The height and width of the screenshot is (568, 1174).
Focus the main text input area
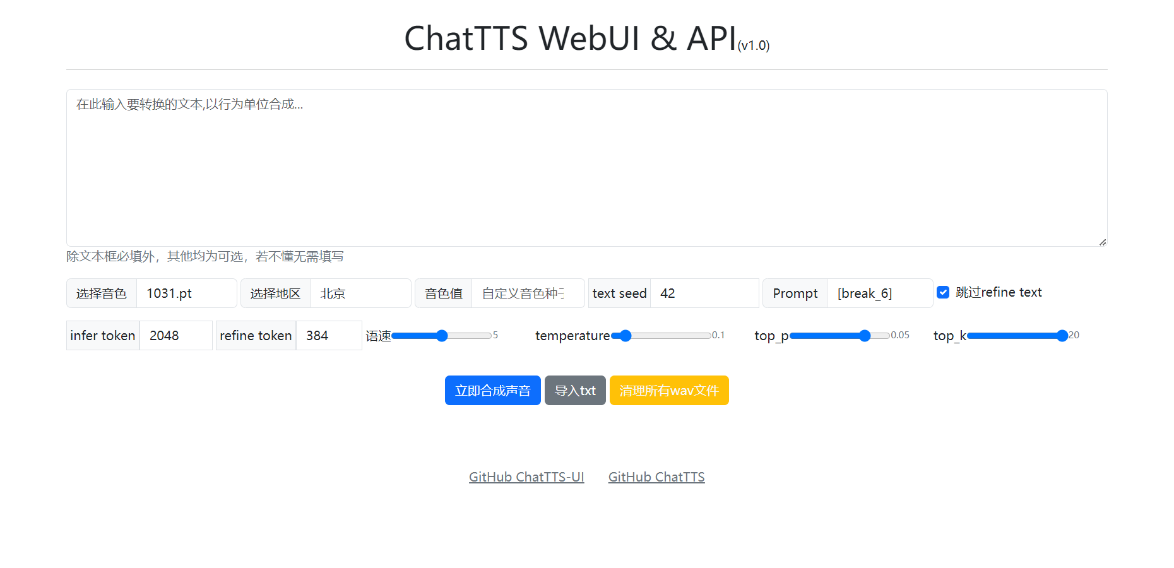[586, 167]
